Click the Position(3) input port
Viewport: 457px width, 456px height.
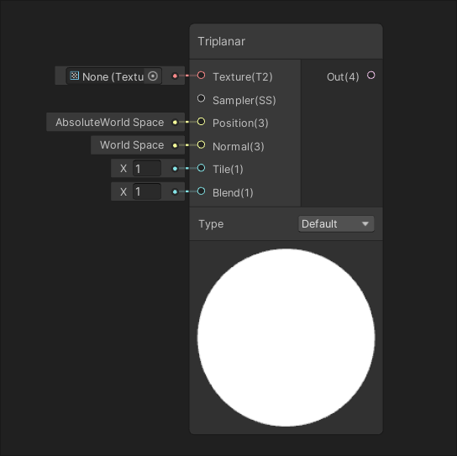point(201,122)
